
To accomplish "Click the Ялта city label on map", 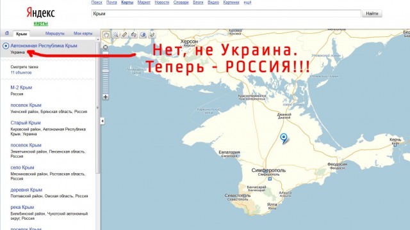I will click(272, 204).
